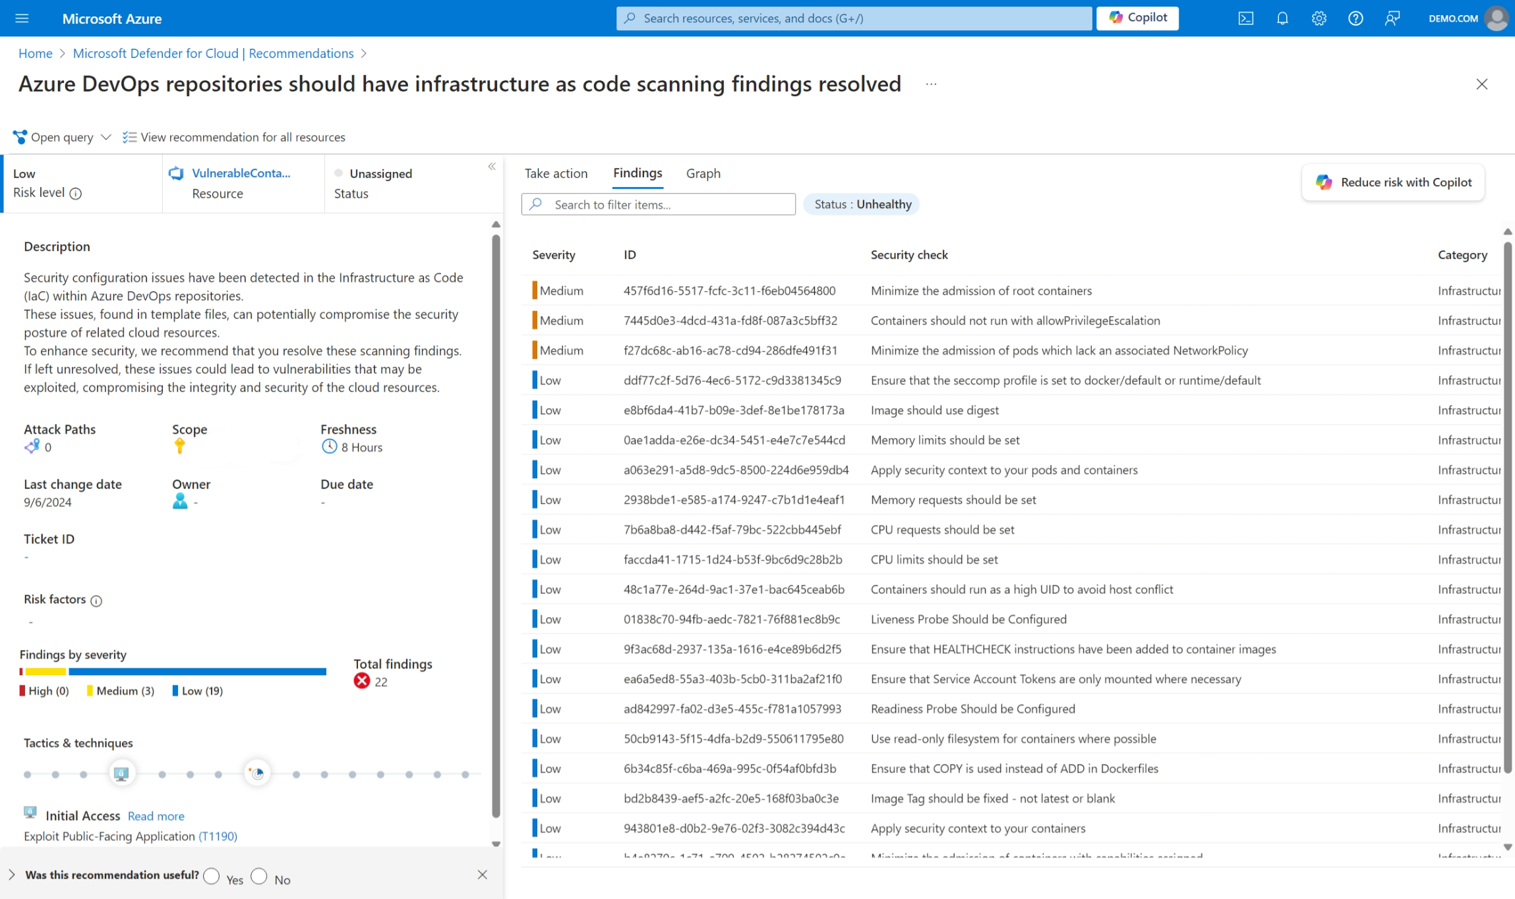Click the View recommendation checklist icon

[x=129, y=137]
